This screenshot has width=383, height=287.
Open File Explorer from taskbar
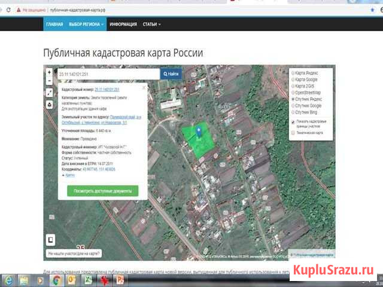[24, 281]
